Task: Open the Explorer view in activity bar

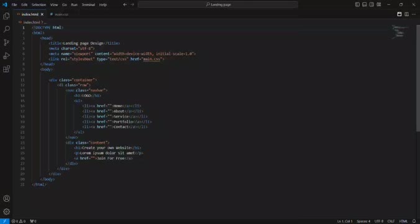Action: [x=6, y=16]
